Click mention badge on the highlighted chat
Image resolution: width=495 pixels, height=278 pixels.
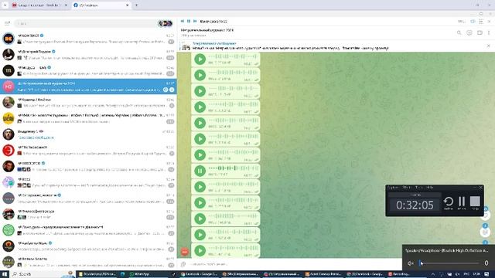coord(166,90)
